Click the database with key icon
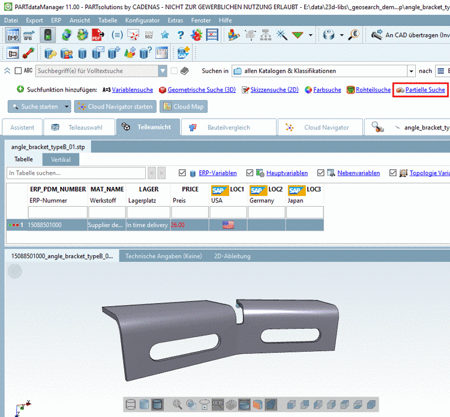Screen dimensions: 450x417 (x=50, y=53)
